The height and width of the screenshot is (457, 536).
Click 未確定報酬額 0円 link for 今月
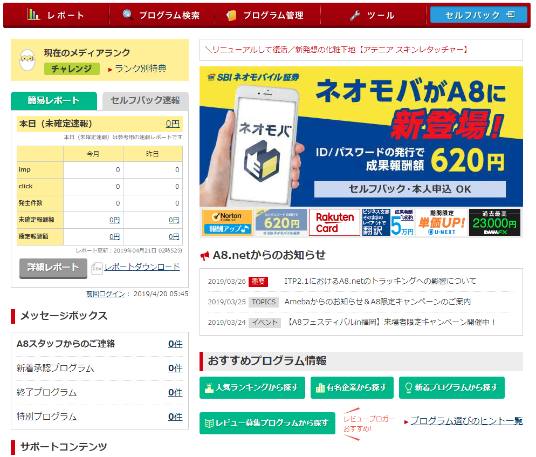pos(114,220)
